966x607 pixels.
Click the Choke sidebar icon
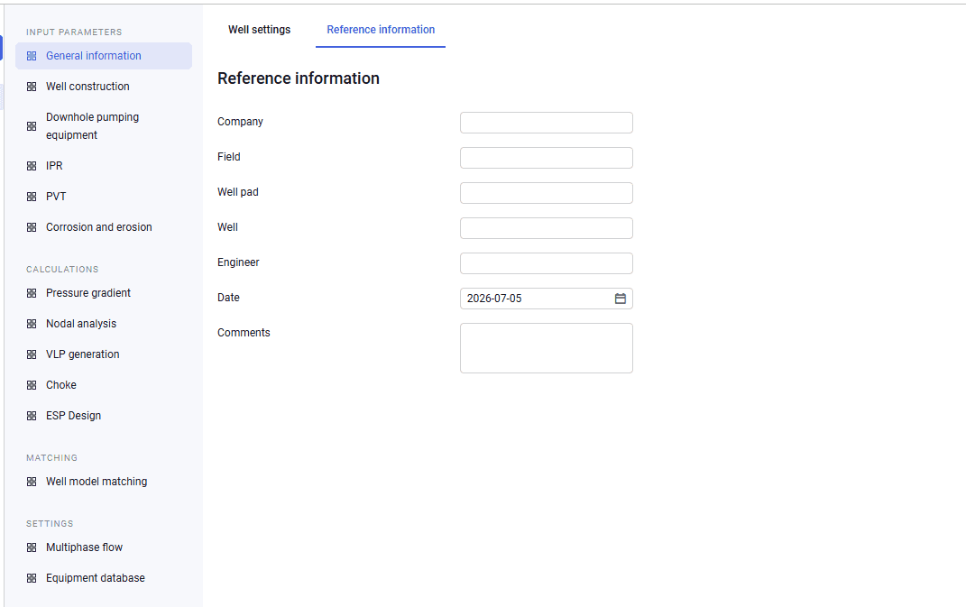point(32,385)
